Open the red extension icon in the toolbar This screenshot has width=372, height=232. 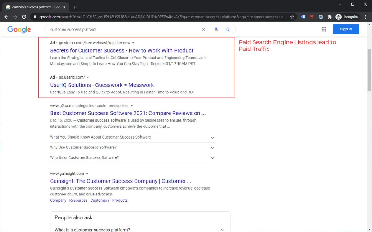[x=312, y=17]
